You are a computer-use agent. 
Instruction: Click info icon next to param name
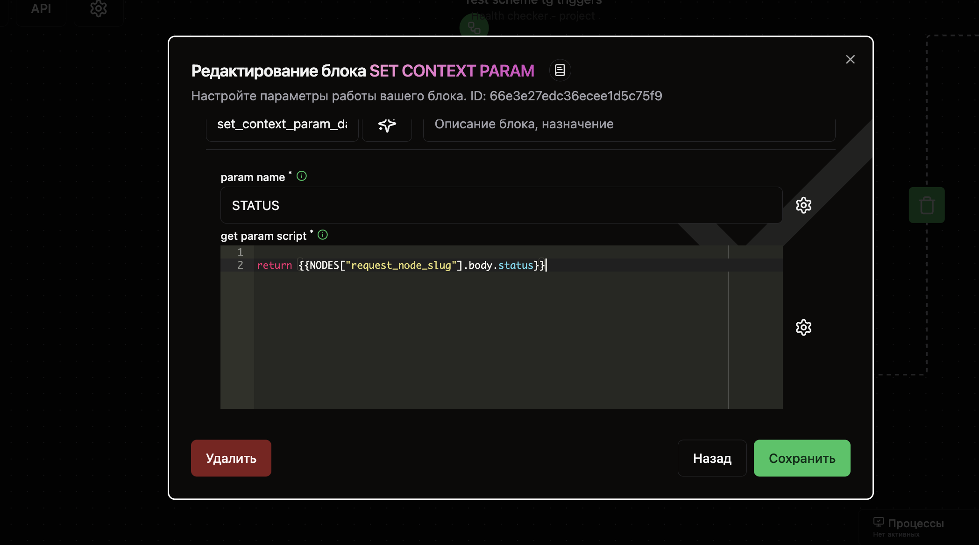pos(302,176)
